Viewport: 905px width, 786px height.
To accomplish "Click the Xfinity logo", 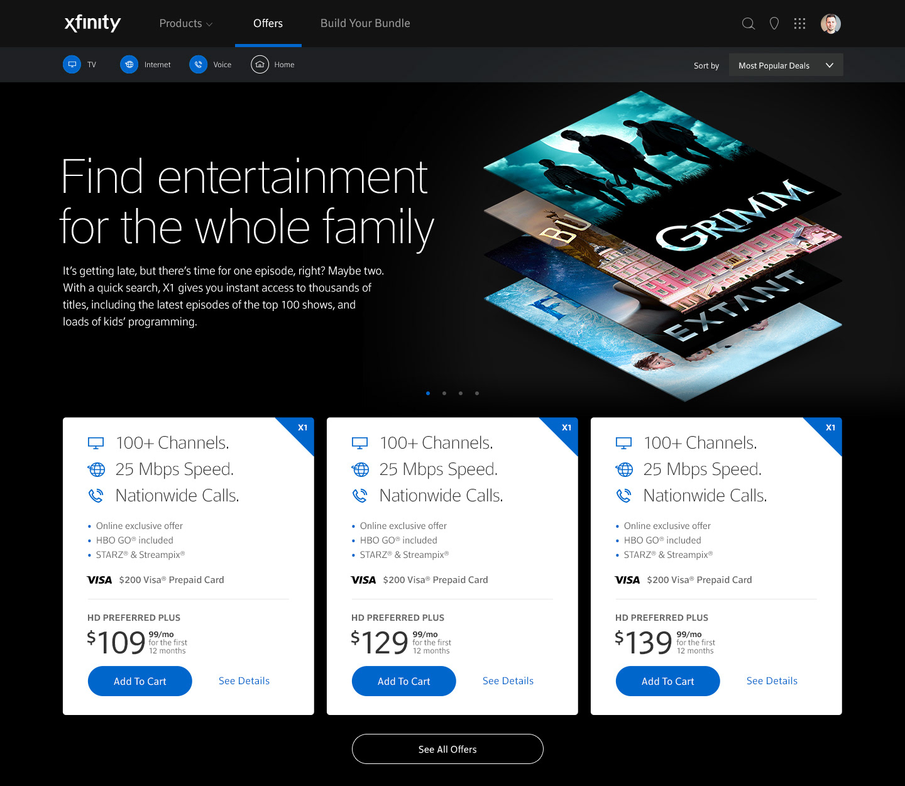I will point(92,23).
